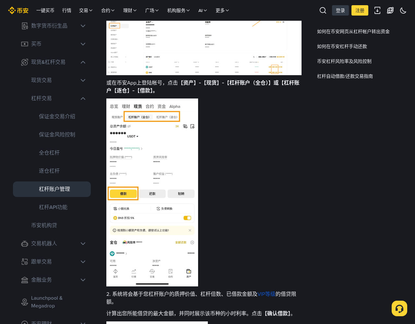Open the customer support headset button
Viewport: 415px width, 324px height.
(x=399, y=308)
